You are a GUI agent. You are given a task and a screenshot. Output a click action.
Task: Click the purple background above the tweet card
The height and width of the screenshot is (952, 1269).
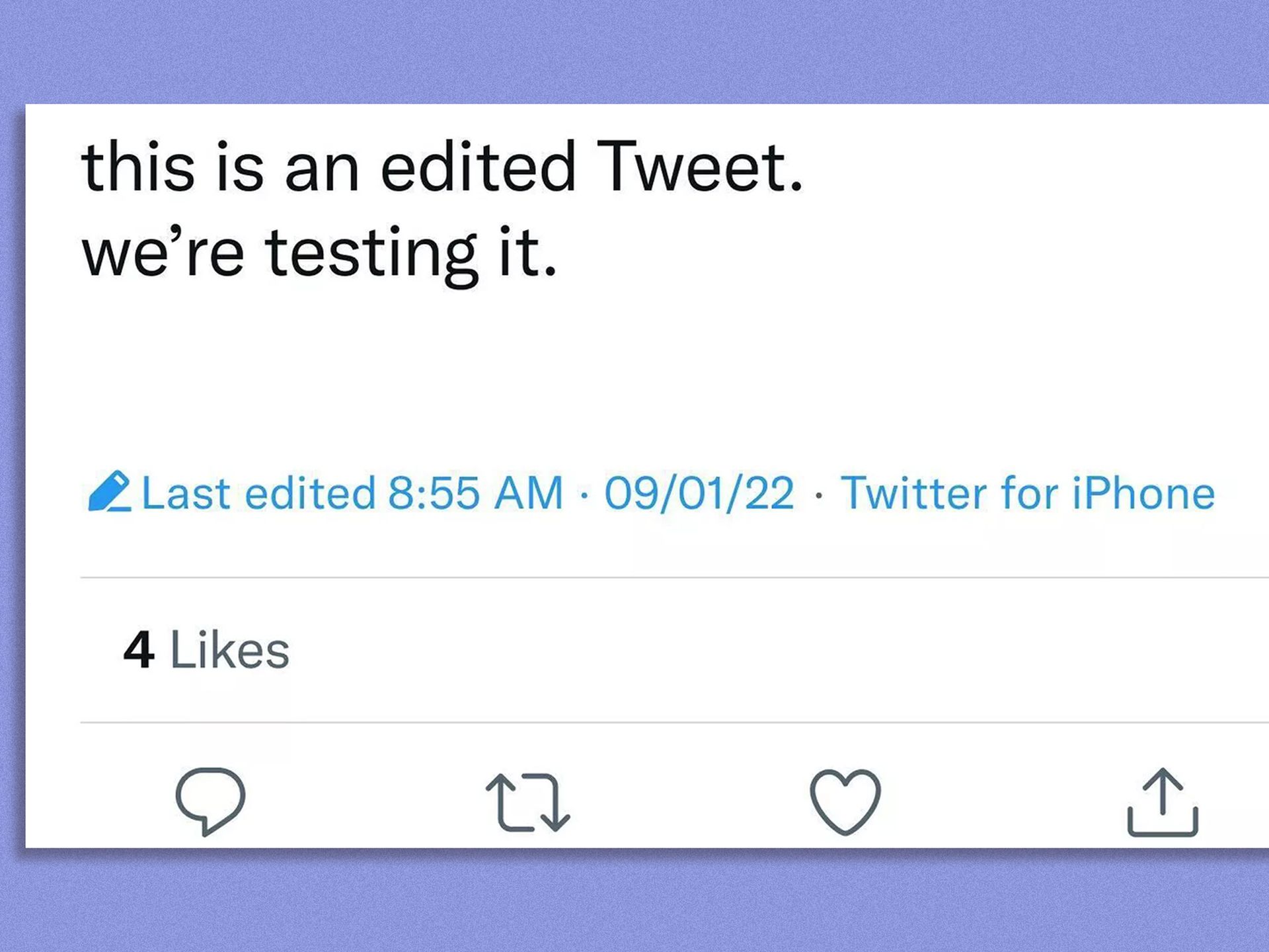click(x=634, y=50)
